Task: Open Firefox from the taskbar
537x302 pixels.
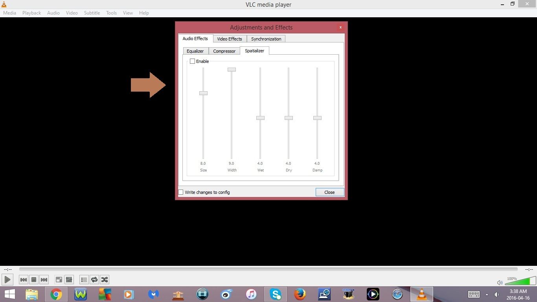Action: tap(300, 294)
